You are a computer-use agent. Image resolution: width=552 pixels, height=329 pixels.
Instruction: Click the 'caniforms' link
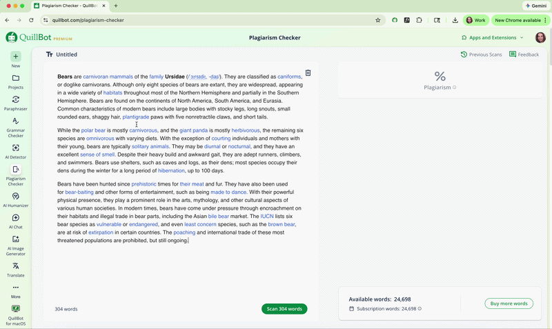[289, 77]
